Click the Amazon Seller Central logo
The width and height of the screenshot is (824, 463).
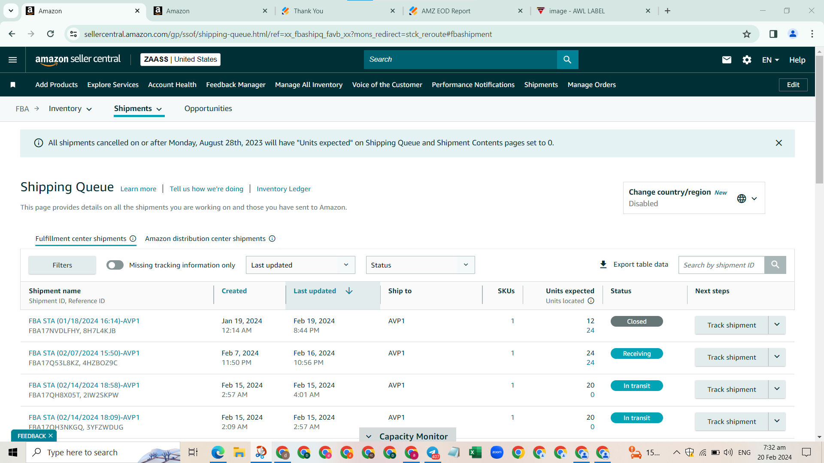(78, 60)
